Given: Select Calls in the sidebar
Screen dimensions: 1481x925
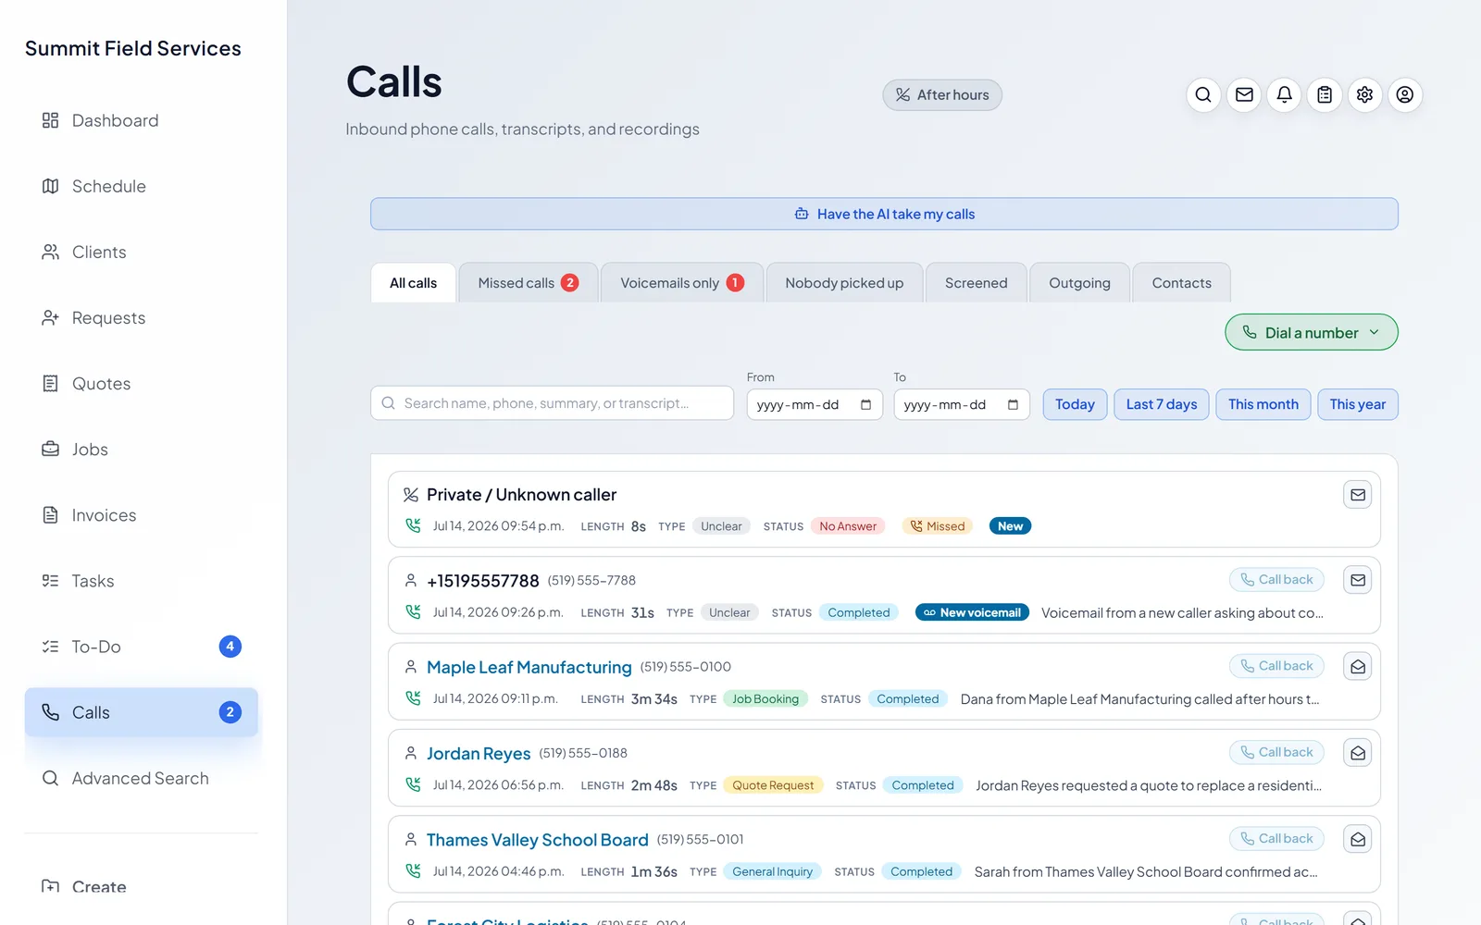Looking at the screenshot, I should [142, 712].
